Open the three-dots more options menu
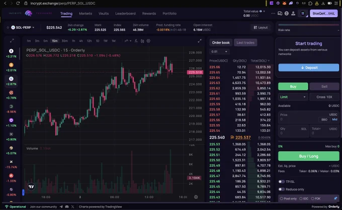This screenshot has width=342, height=210. pyautogui.click(x=273, y=13)
